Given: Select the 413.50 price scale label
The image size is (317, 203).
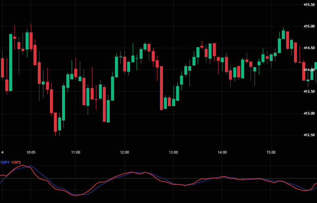Looking at the screenshot, I should point(309,91).
